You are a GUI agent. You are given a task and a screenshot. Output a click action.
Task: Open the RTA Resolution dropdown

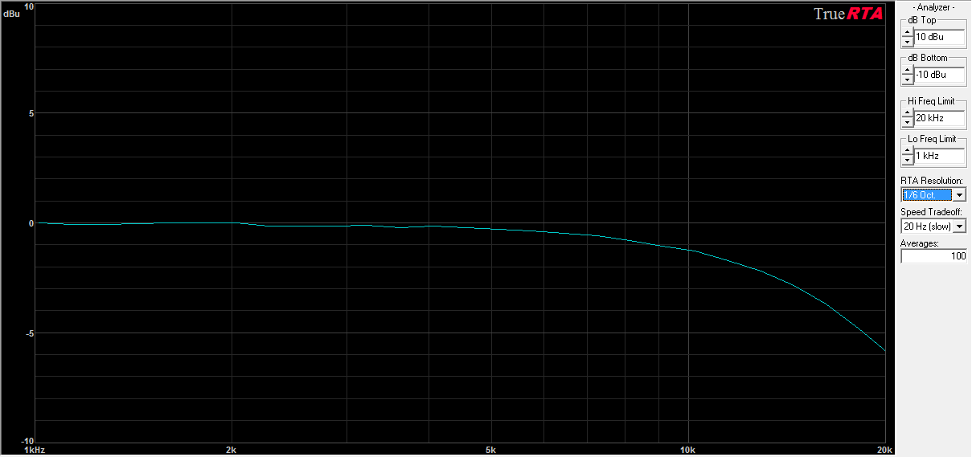959,195
